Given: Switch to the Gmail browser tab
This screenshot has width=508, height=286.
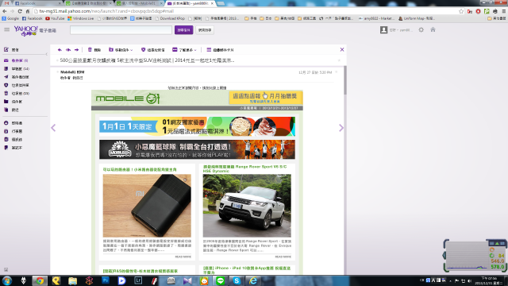Looking at the screenshot, I should pos(6,3).
